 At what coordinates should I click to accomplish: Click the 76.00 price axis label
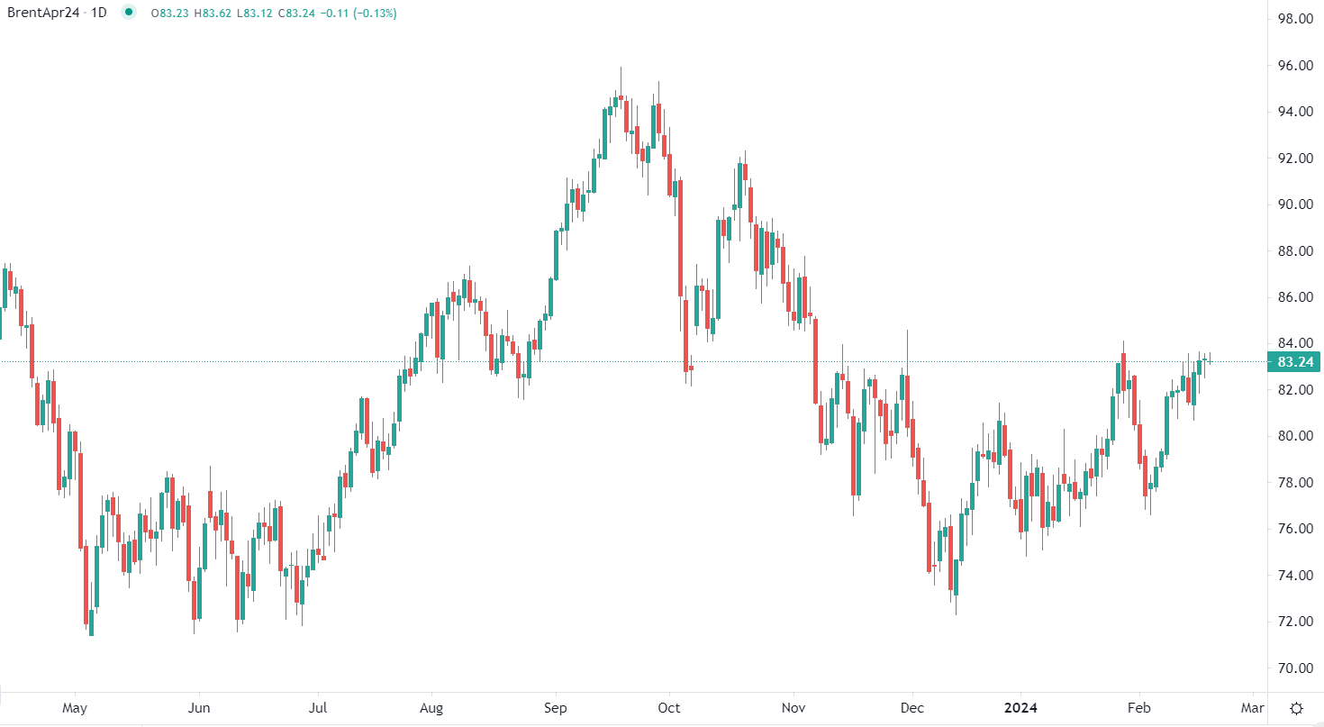tap(1294, 529)
